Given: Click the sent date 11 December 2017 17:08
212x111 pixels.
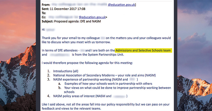Looking at the screenshot, I should pyautogui.click(x=68, y=9).
